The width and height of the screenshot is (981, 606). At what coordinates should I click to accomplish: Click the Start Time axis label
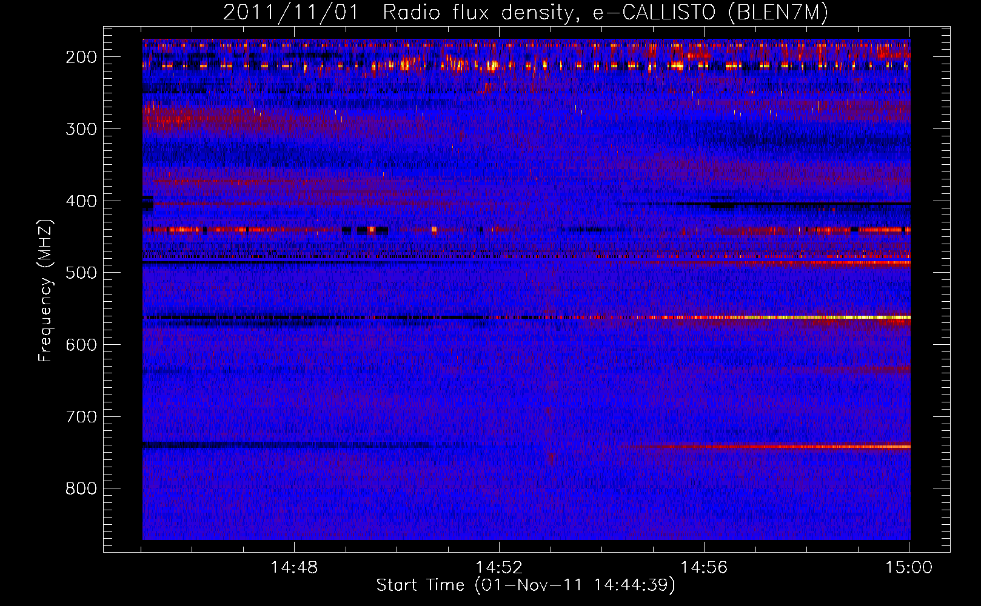(525, 585)
